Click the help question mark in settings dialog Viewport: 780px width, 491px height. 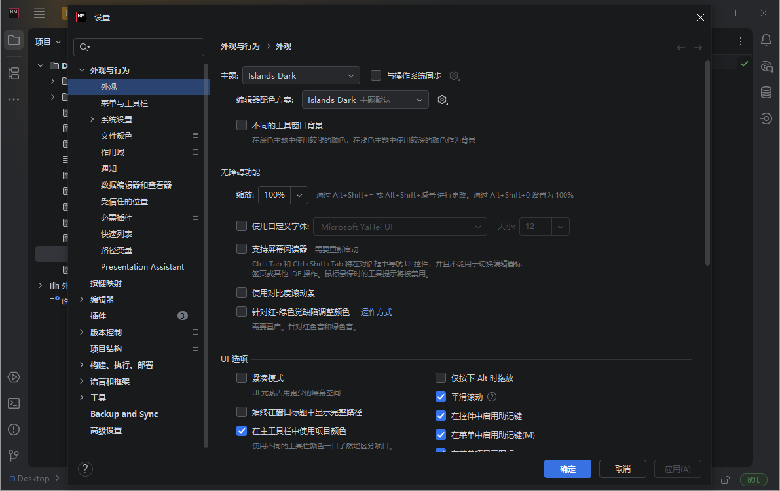click(x=85, y=469)
